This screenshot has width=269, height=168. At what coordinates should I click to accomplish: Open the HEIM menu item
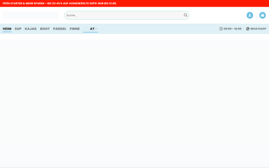(7, 29)
